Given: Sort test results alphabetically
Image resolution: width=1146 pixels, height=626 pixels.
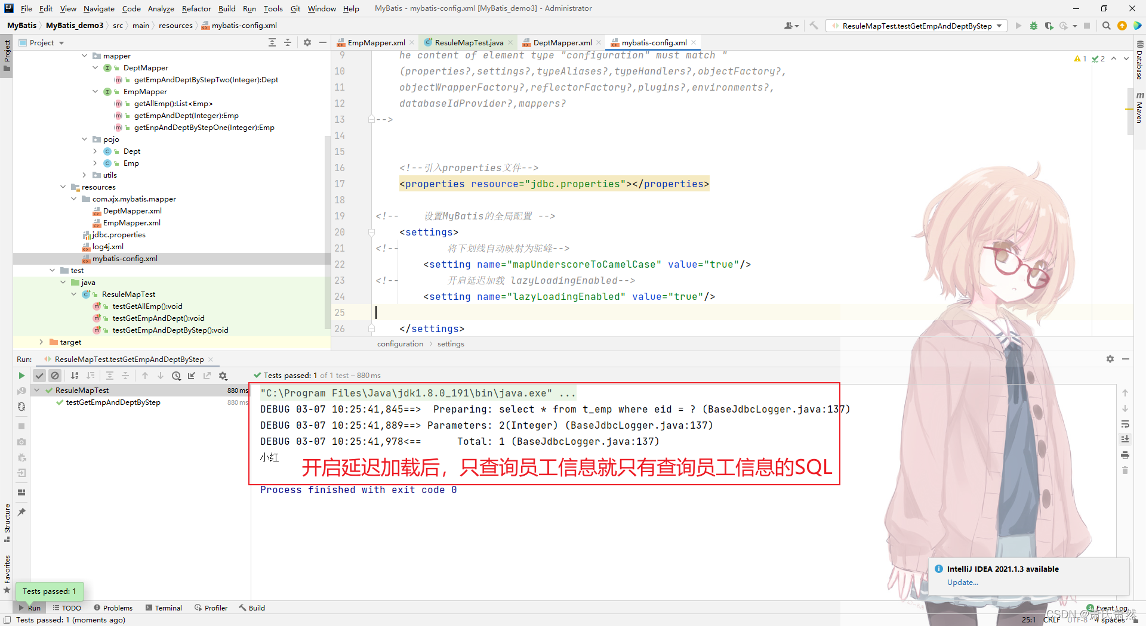Looking at the screenshot, I should [x=75, y=376].
